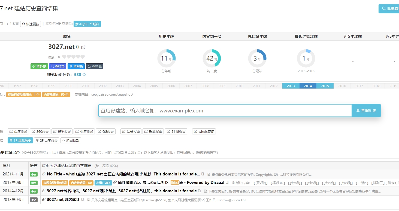Screen dimensions: 399x211
Task: Open 百度收录 external link
Action: click(18, 132)
